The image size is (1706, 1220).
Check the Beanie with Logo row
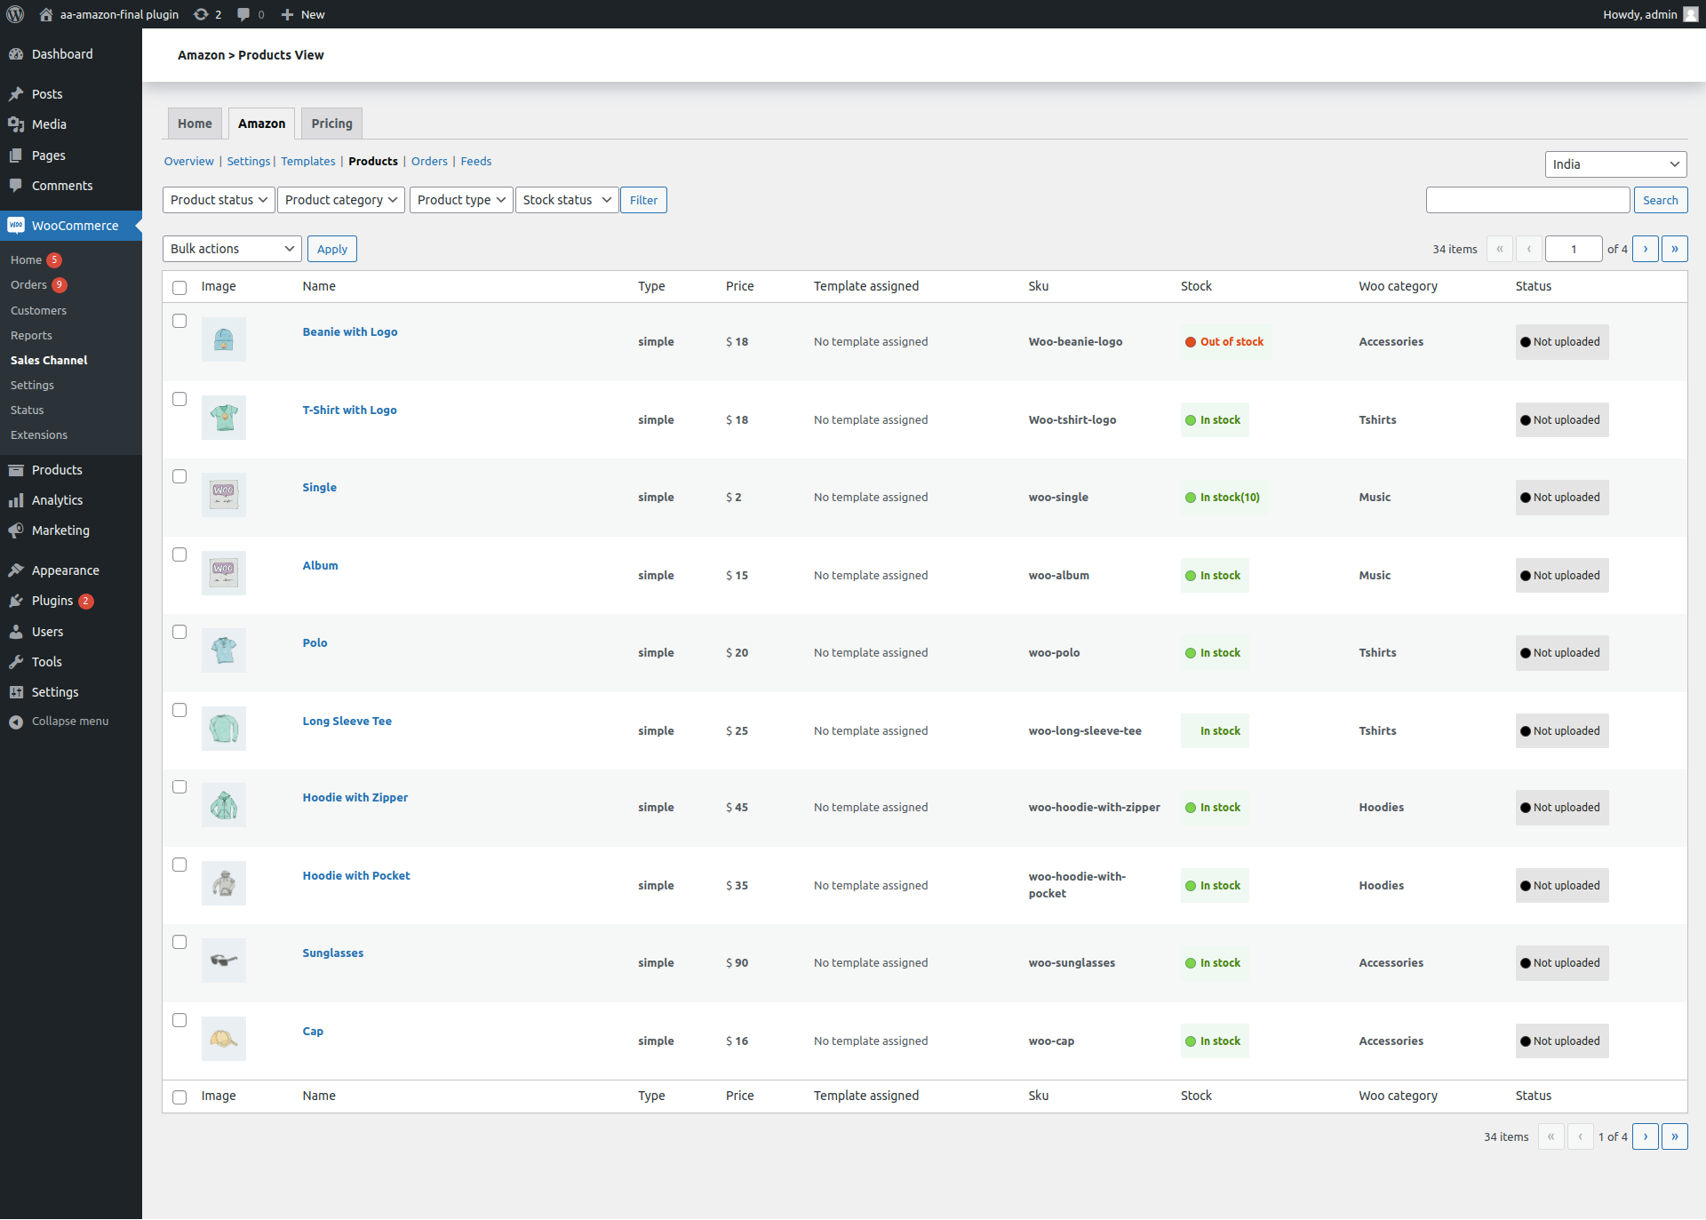tap(179, 321)
